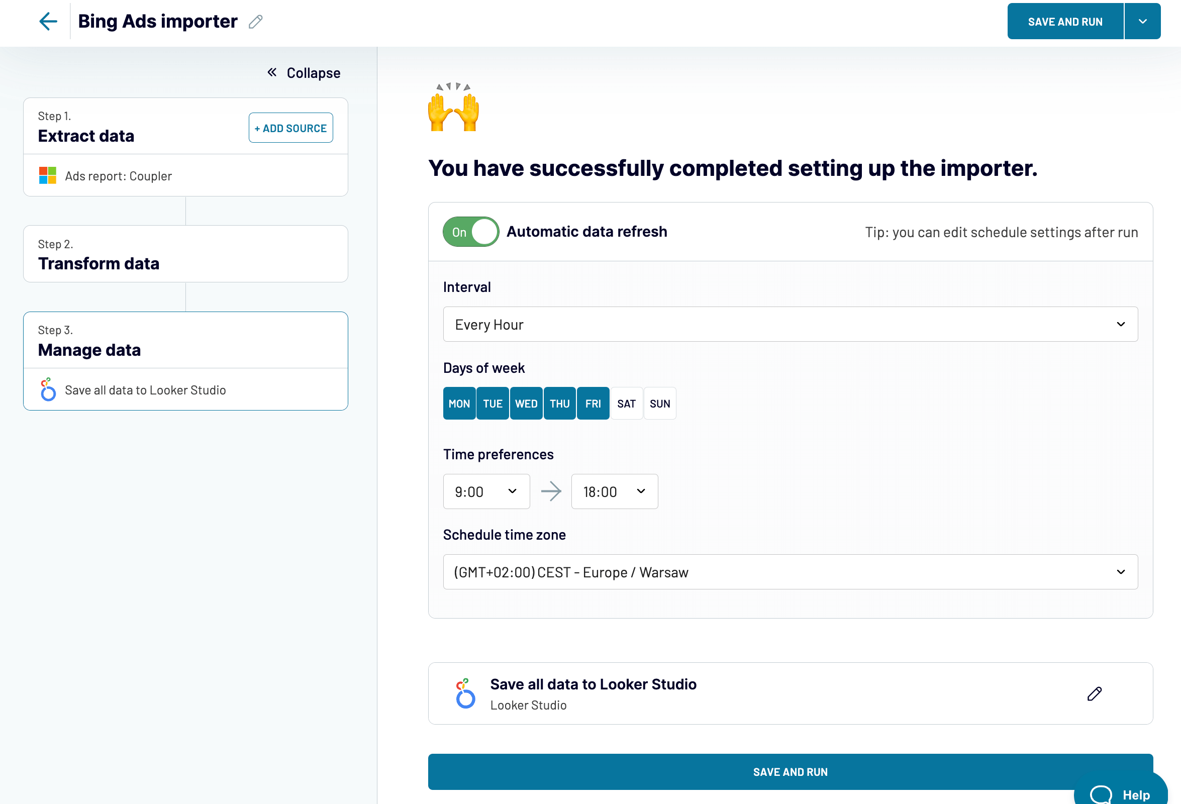Screen dimensions: 1181x804
Task: Expand the Save and Run split-button arrow
Action: coord(1143,21)
